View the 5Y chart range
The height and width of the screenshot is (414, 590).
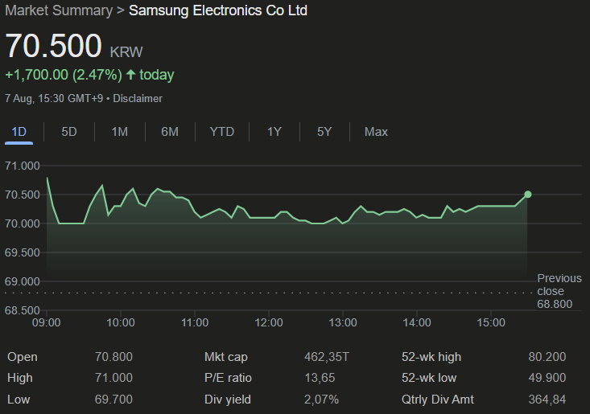click(324, 132)
